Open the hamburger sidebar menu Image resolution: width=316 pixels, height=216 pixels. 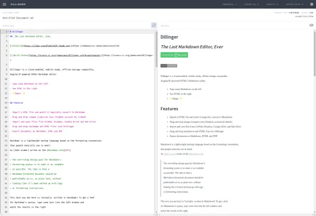5,4
